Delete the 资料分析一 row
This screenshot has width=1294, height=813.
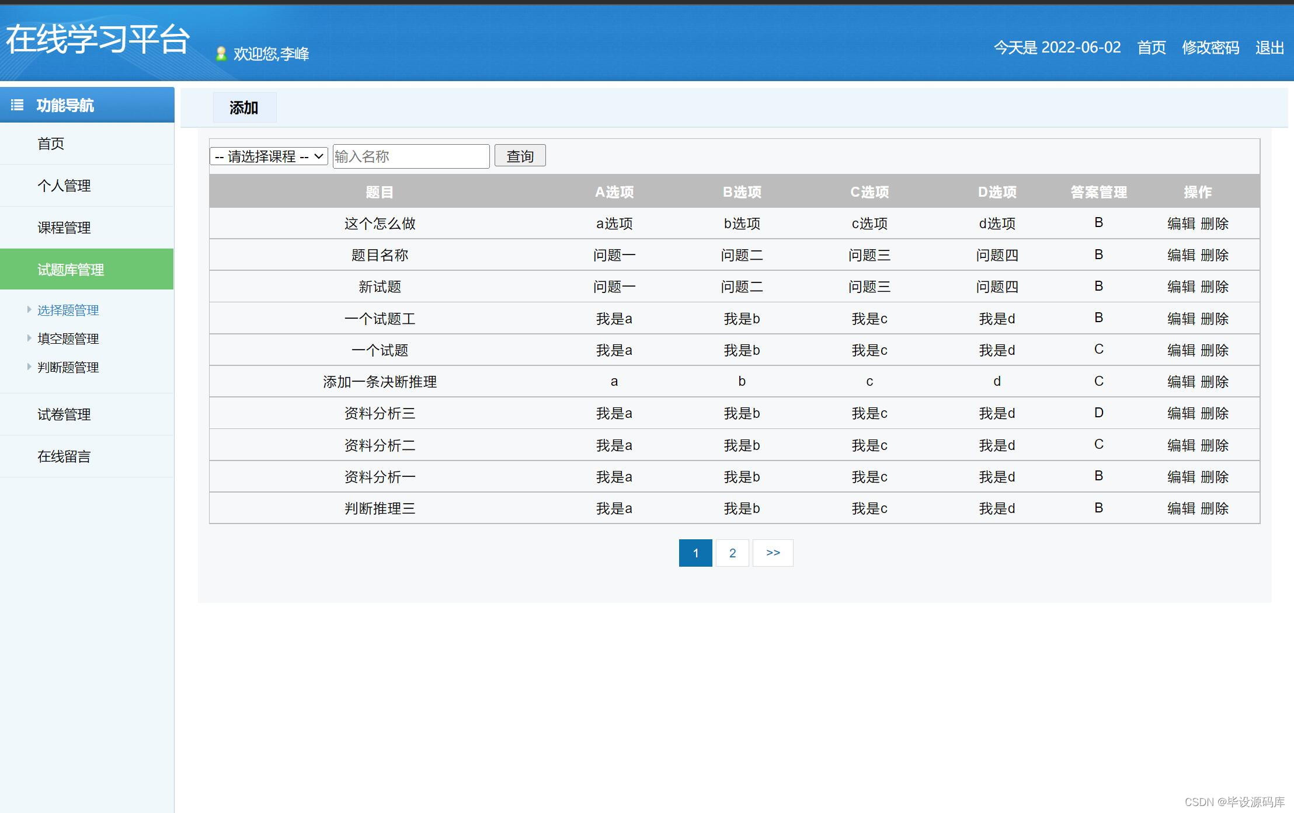pyautogui.click(x=1215, y=477)
